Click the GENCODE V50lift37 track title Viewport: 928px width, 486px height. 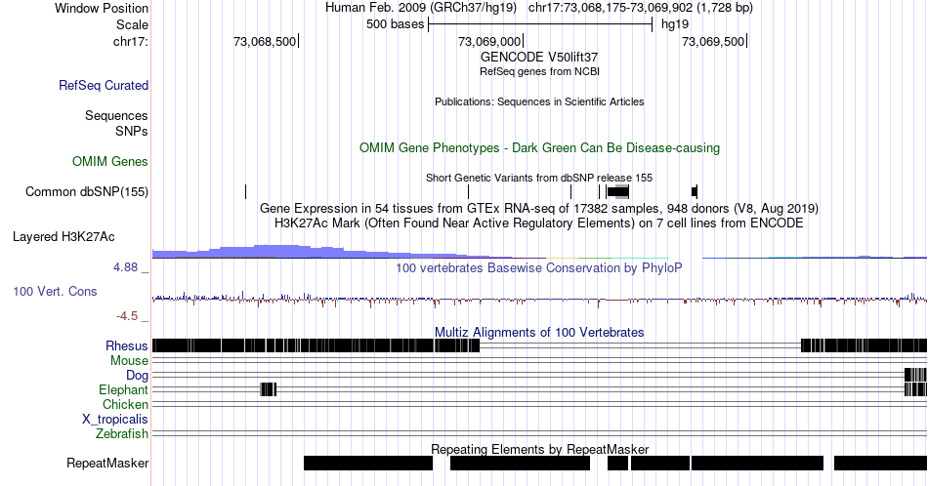539,57
